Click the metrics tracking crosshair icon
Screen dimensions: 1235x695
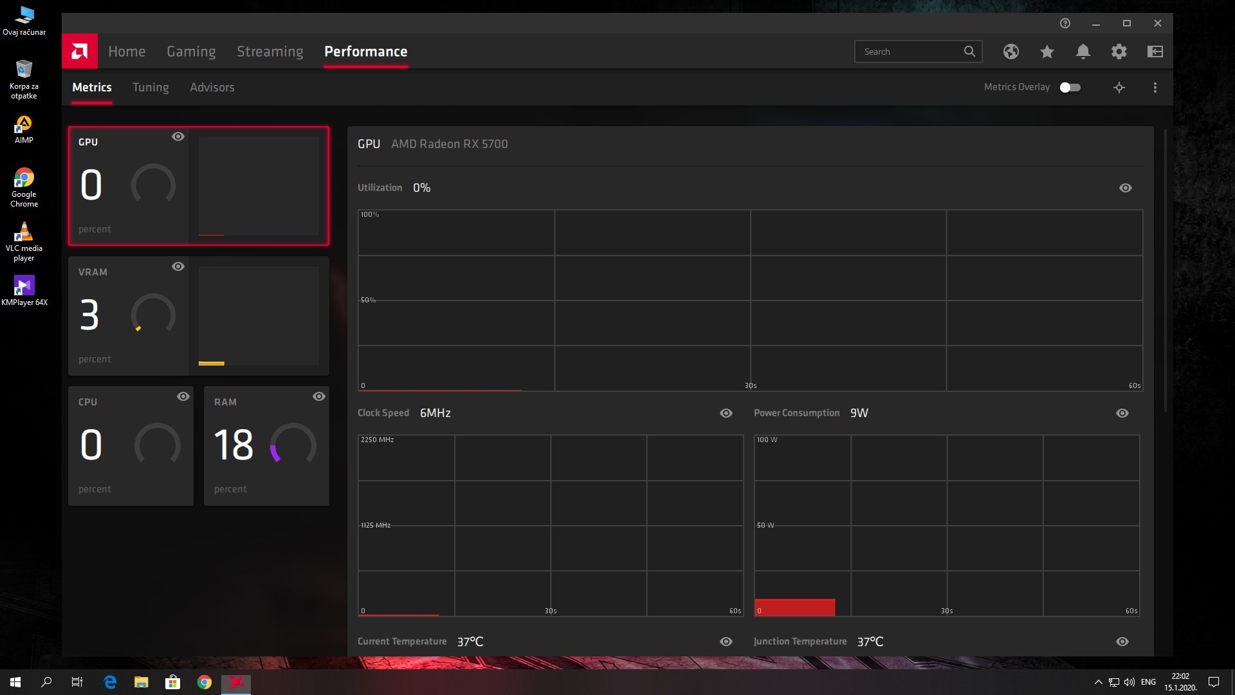tap(1119, 88)
